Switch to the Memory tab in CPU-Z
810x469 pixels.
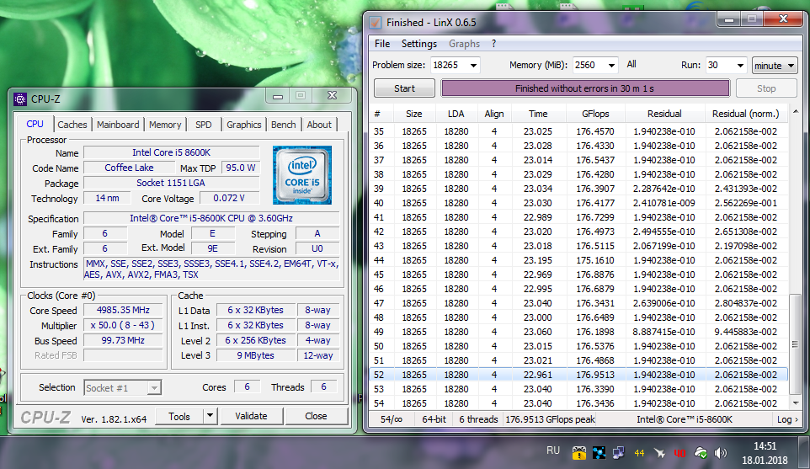(165, 125)
